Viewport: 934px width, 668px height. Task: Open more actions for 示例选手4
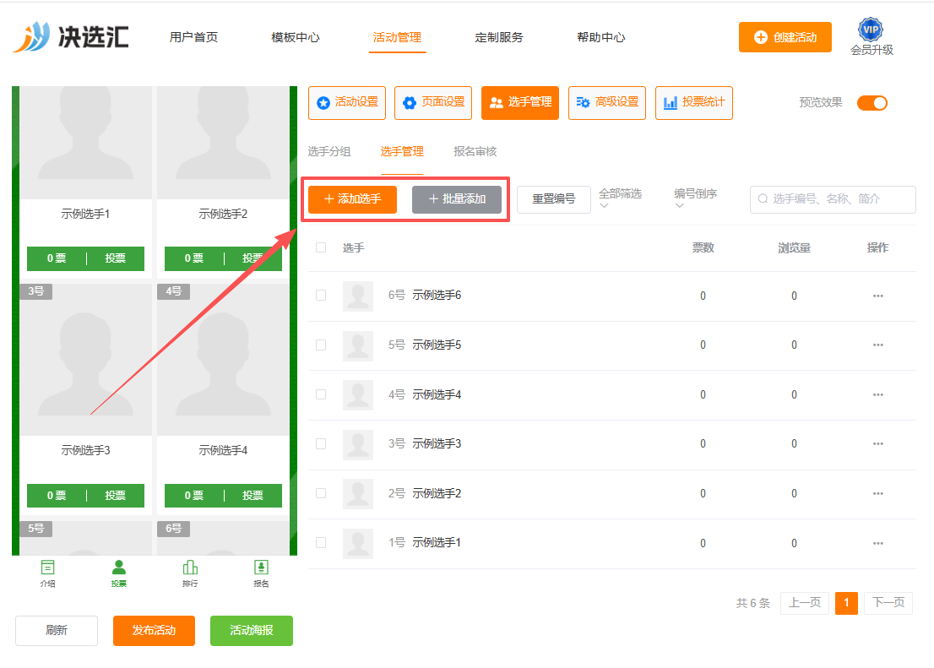pos(877,394)
